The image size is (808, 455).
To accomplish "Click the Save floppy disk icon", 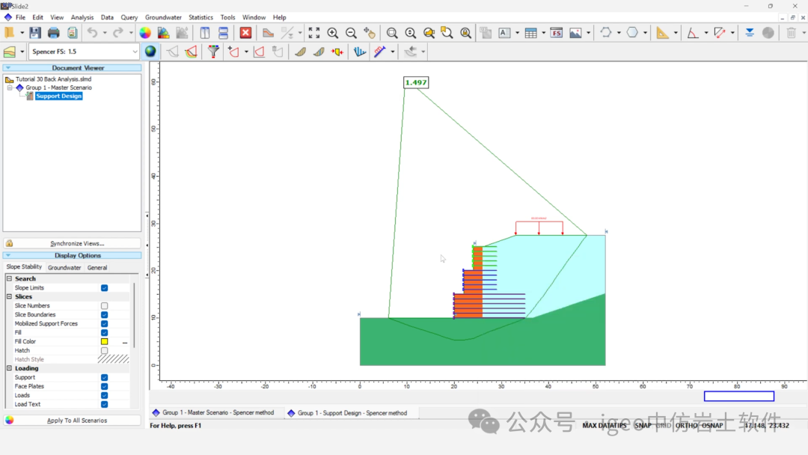I will (x=35, y=33).
